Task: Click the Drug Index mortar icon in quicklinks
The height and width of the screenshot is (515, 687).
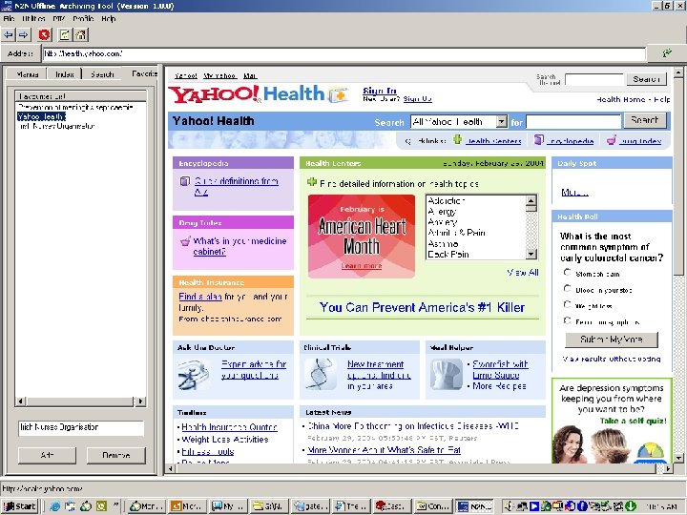Action: coord(612,140)
